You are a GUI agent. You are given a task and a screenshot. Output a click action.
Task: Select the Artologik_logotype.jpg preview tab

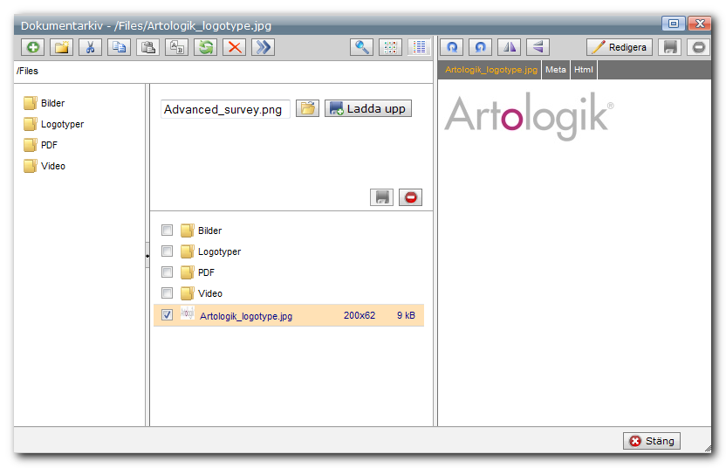coord(490,70)
